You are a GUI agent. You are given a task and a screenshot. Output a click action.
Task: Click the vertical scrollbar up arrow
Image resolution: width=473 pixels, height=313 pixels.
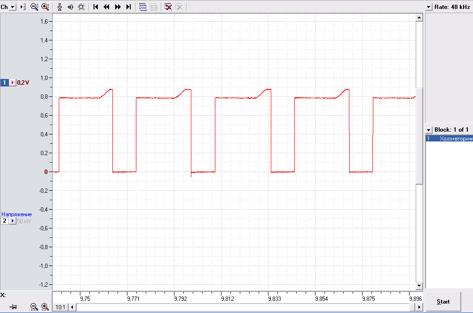[x=419, y=17]
